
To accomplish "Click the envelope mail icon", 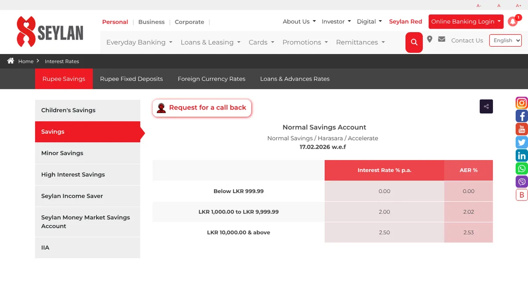I will [441, 40].
